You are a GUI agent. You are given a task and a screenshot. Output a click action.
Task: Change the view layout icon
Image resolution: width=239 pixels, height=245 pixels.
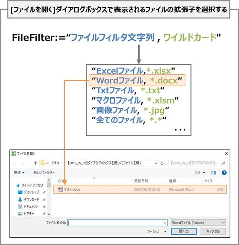(x=198, y=173)
